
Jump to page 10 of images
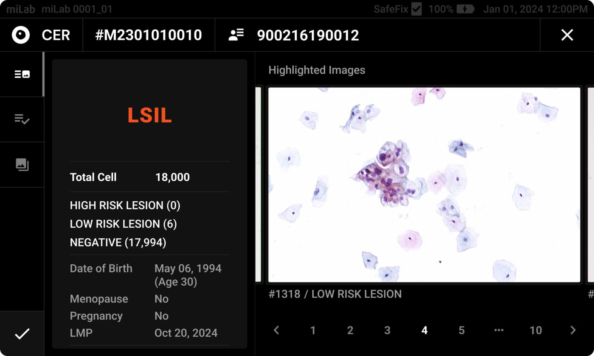(x=536, y=330)
